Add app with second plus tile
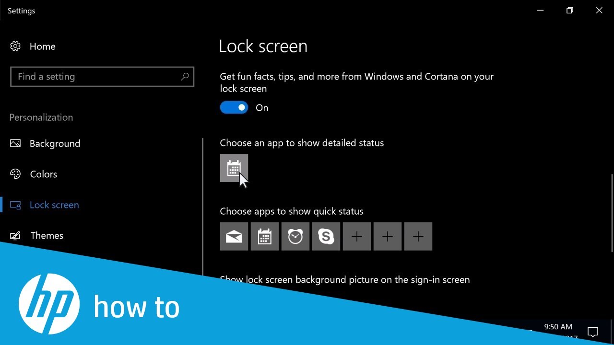This screenshot has width=614, height=345. (387, 236)
